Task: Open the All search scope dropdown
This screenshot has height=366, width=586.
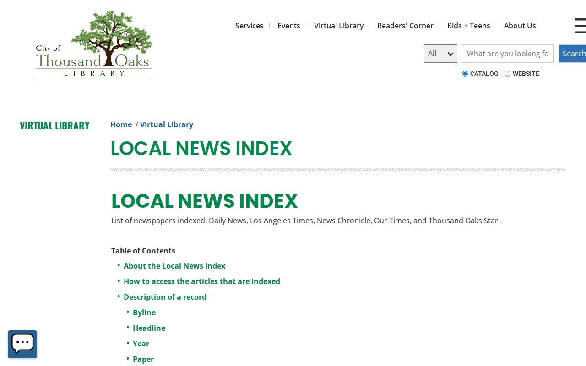Action: click(440, 54)
